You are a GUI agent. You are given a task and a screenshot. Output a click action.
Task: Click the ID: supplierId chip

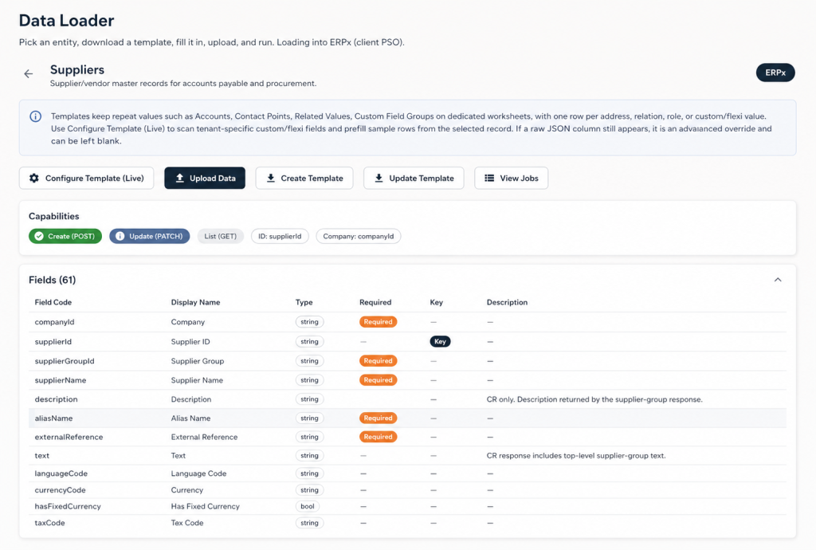280,236
